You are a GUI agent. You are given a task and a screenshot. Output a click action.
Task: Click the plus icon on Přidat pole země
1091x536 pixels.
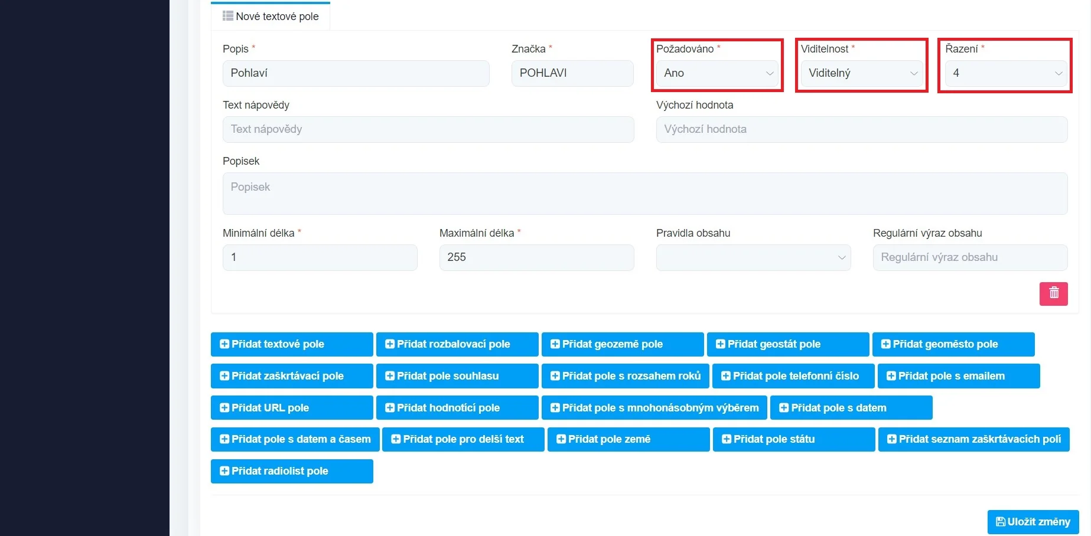point(561,439)
